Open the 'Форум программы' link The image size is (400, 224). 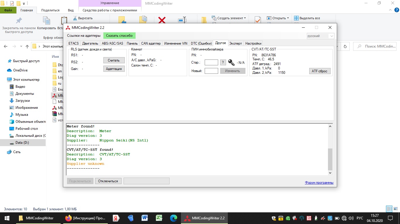click(319, 183)
